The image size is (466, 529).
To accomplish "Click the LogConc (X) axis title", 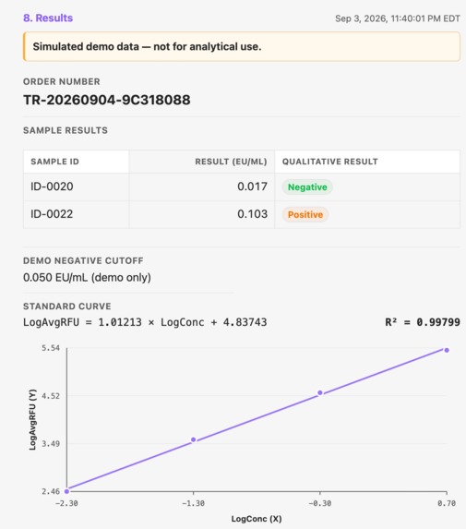I will click(x=257, y=519).
